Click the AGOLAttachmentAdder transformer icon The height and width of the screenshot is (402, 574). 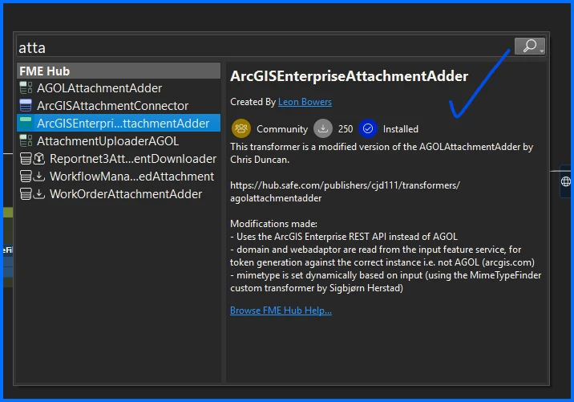(26, 88)
